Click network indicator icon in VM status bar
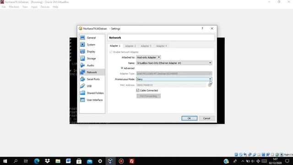The image size is (293, 165). pos(250,154)
